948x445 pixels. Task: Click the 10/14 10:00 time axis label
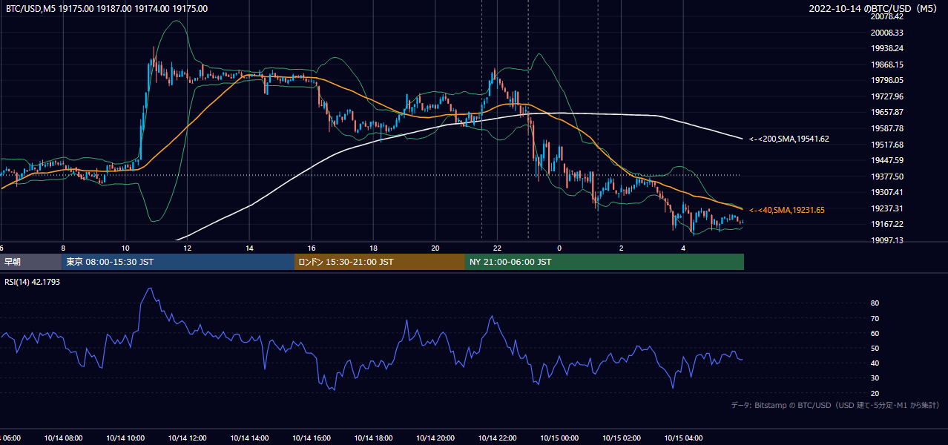click(x=125, y=438)
